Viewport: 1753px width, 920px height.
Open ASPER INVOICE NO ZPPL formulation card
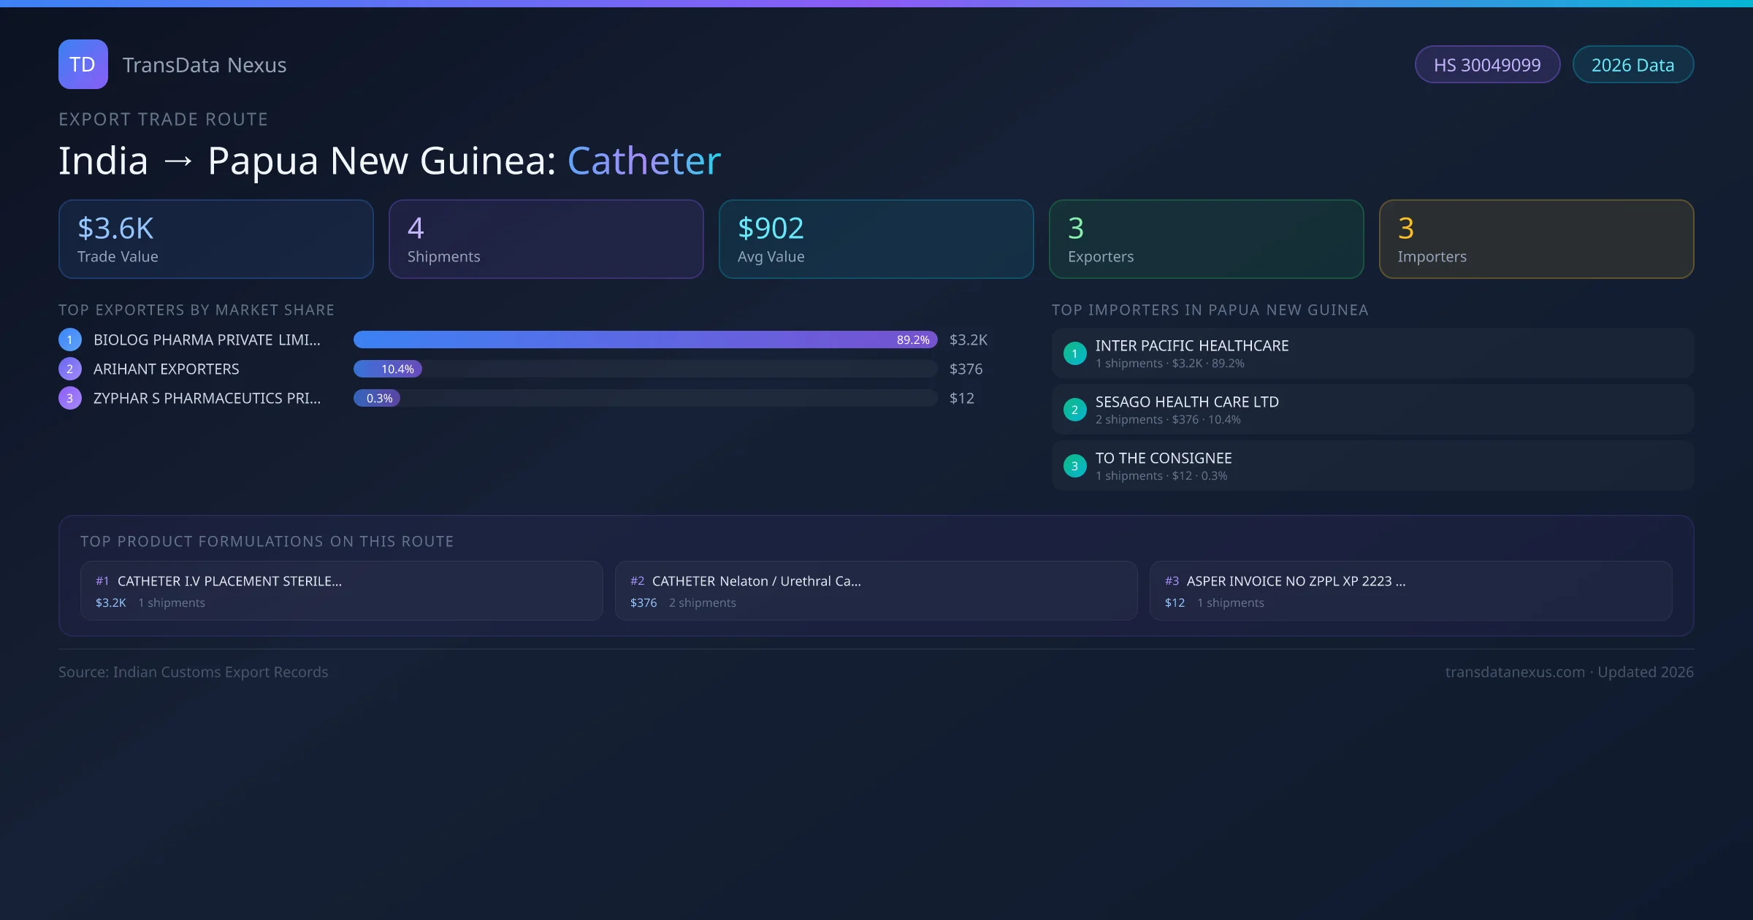[1410, 591]
